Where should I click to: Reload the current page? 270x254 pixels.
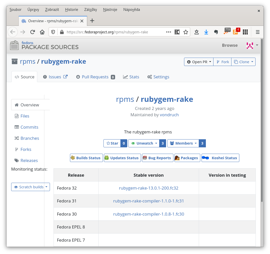[x=32, y=32]
